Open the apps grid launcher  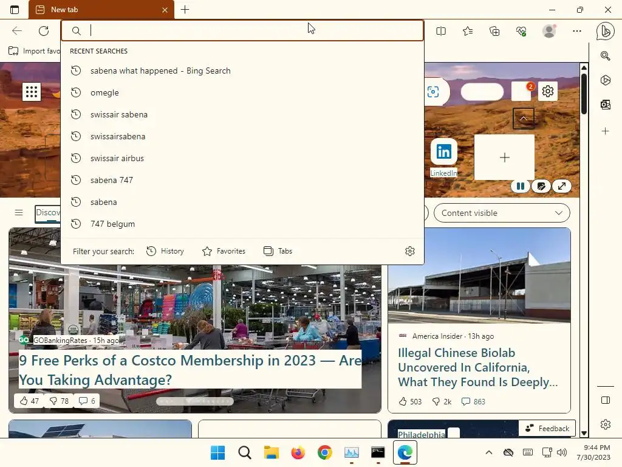[32, 92]
